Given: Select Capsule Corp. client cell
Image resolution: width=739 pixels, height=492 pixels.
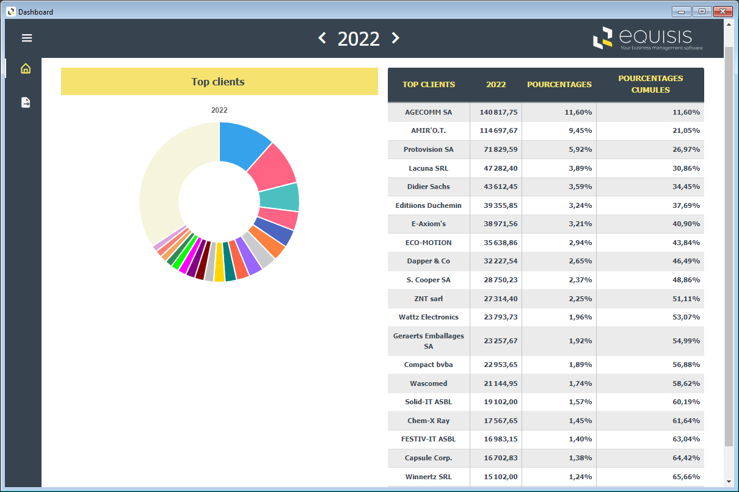Looking at the screenshot, I should tap(429, 458).
